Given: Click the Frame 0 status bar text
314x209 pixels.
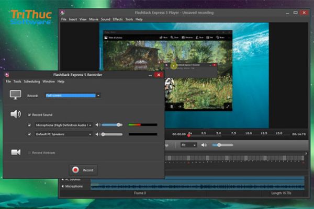Looking at the screenshot, I should (140, 193).
